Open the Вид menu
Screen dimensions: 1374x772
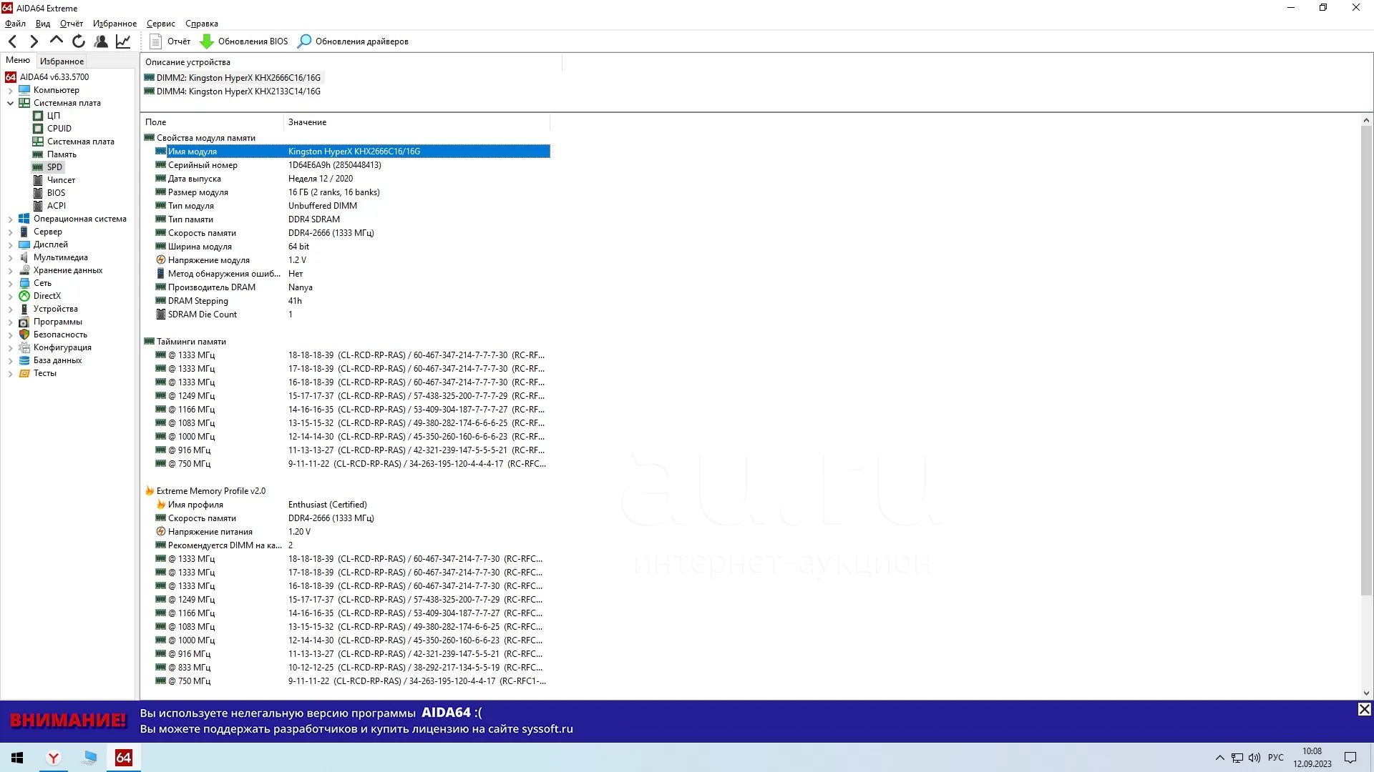(43, 24)
